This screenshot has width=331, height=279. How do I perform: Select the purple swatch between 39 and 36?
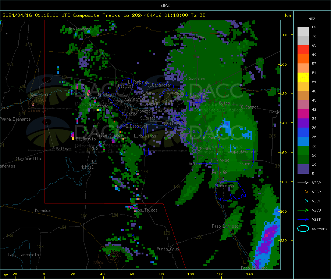tap(303, 123)
